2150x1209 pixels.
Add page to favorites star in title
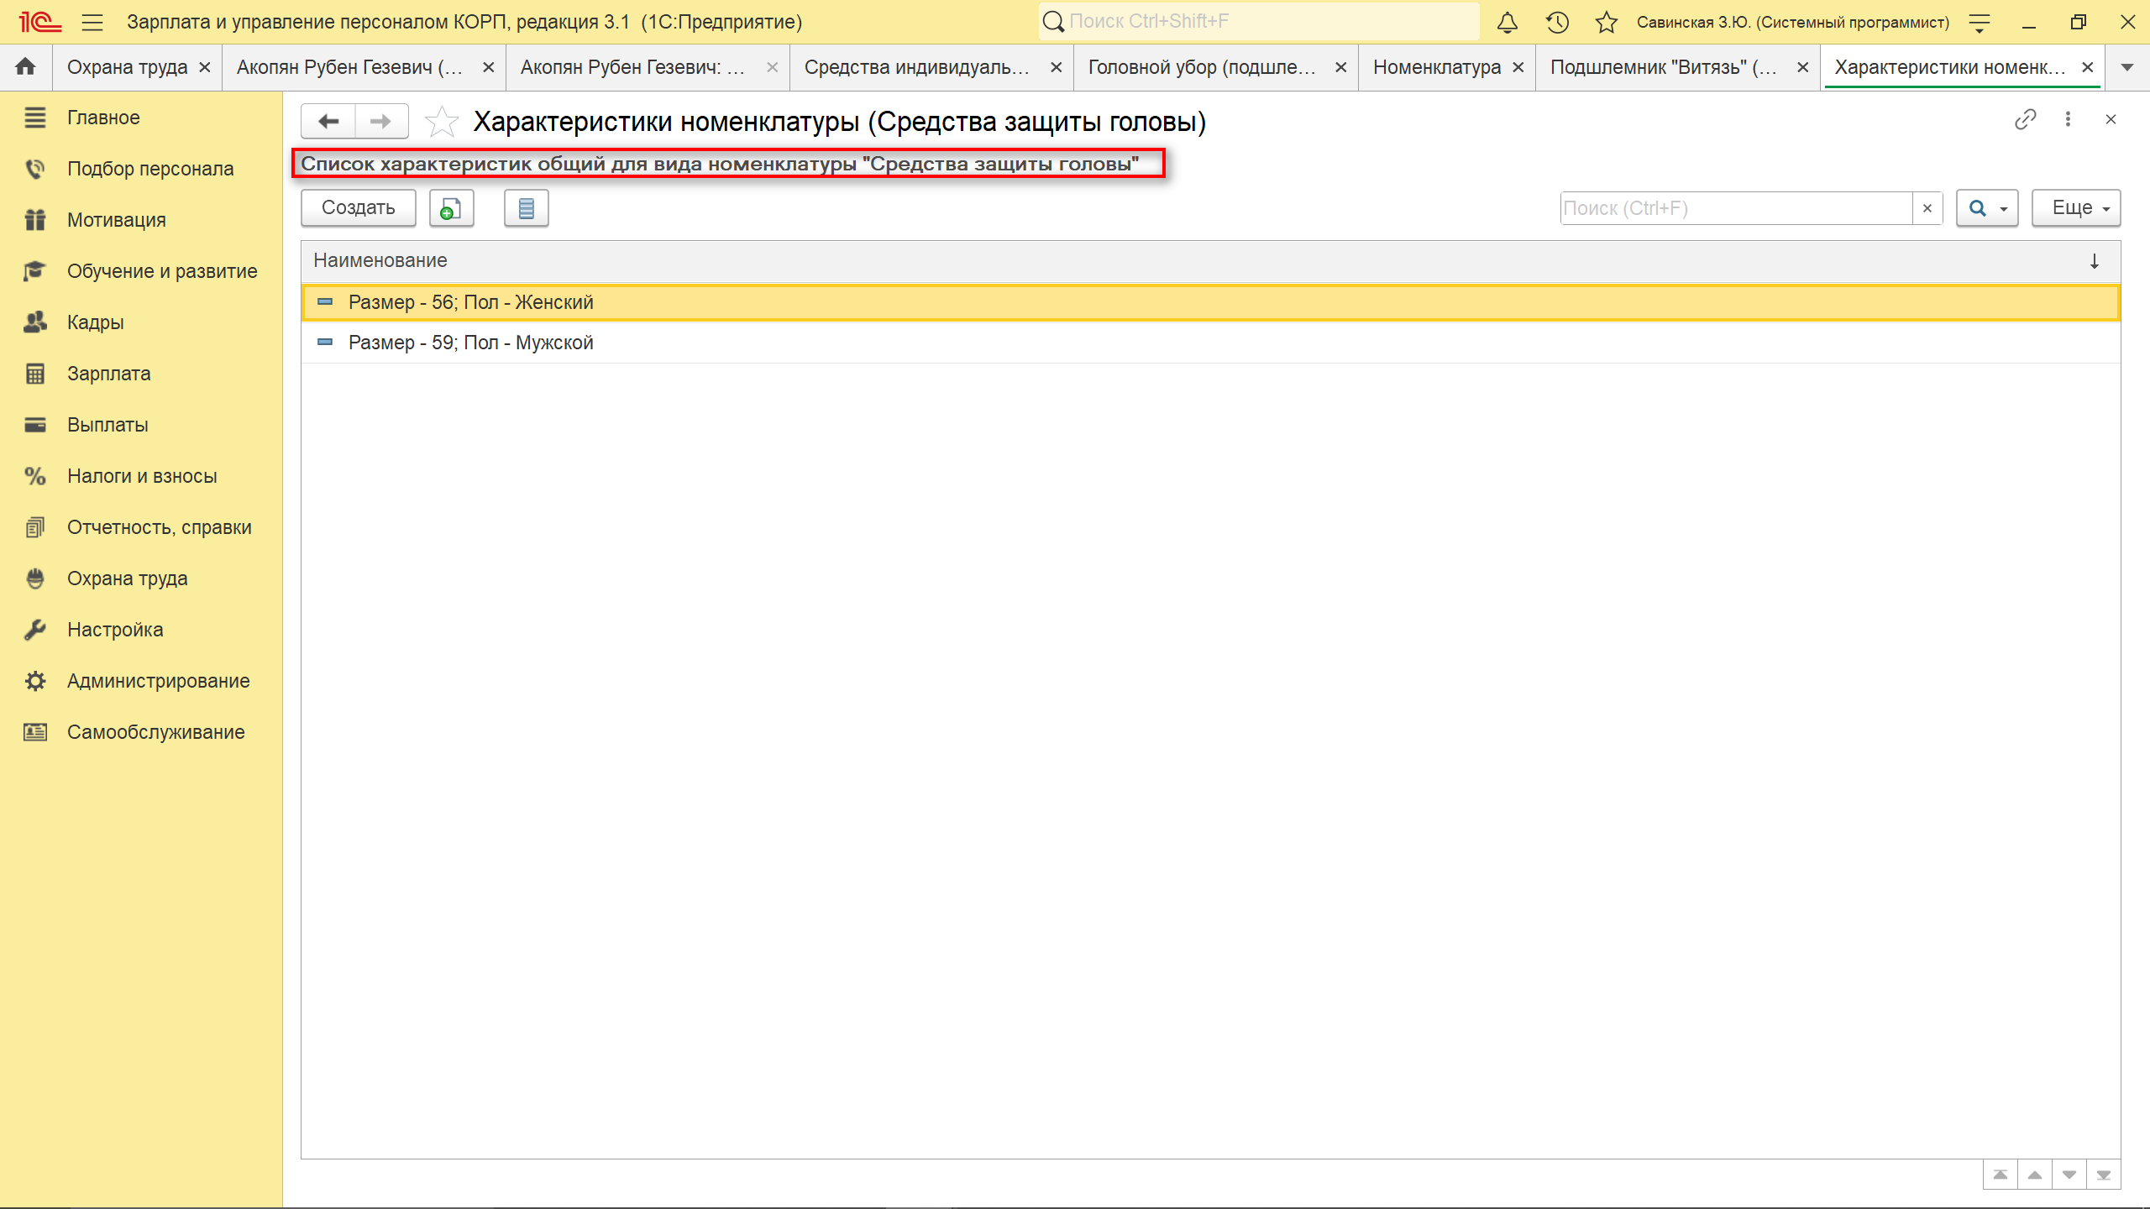pos(441,123)
